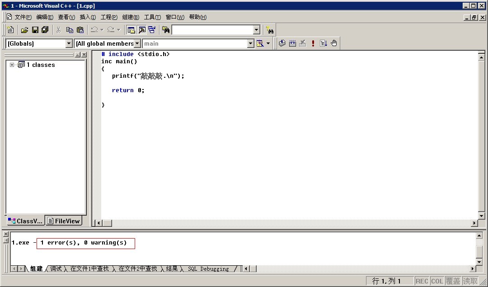Click the Save All icon
Screen dimensions: 488x287
click(45, 30)
